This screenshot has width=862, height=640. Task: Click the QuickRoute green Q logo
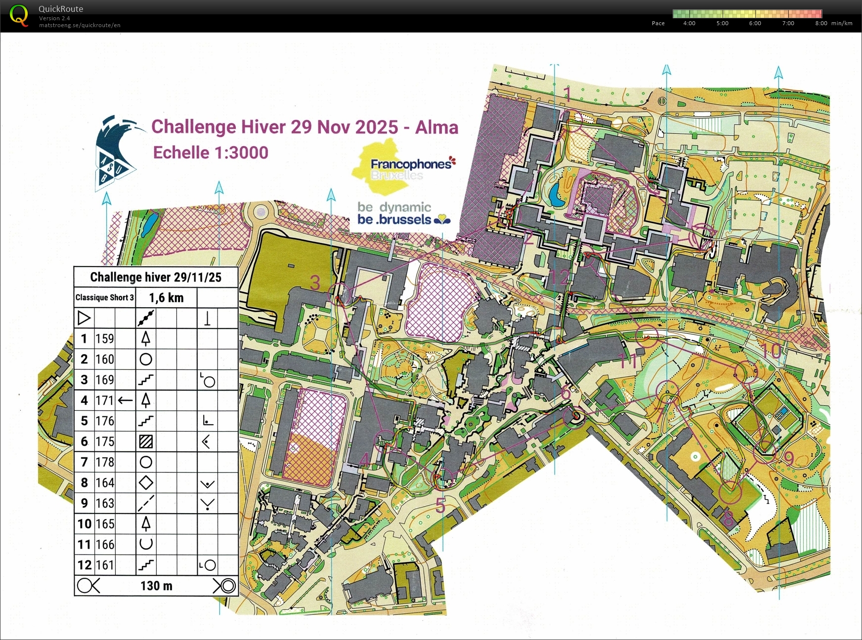19,15
